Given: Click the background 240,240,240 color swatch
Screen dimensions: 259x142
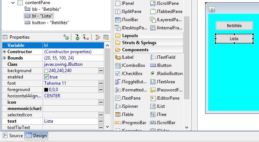Looking at the screenshot, I should [x=46, y=71].
